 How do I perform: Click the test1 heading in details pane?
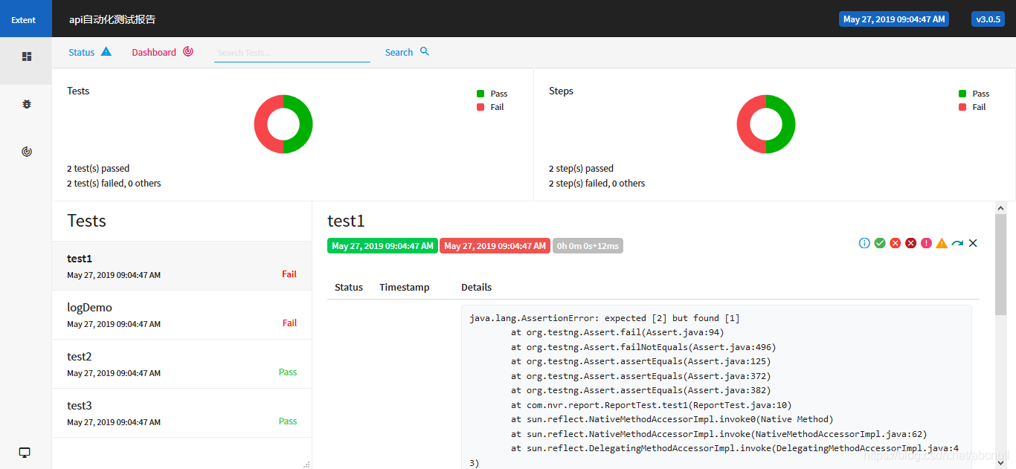[x=346, y=221]
